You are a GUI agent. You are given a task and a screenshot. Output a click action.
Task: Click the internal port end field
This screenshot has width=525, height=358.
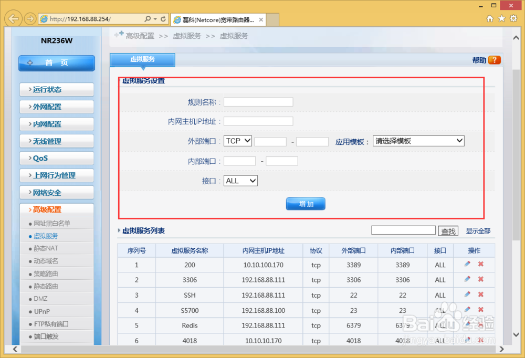pos(282,161)
